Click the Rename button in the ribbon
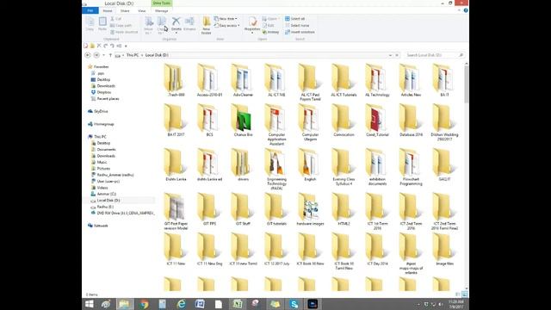The height and width of the screenshot is (310, 551). tap(189, 24)
